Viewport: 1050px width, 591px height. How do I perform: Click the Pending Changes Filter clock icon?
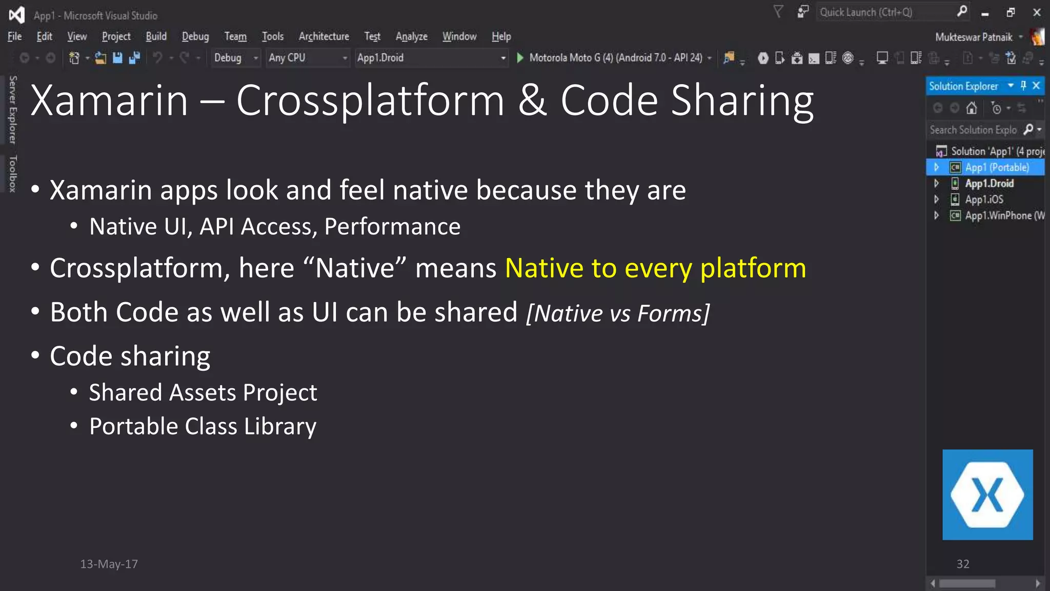pyautogui.click(x=996, y=108)
